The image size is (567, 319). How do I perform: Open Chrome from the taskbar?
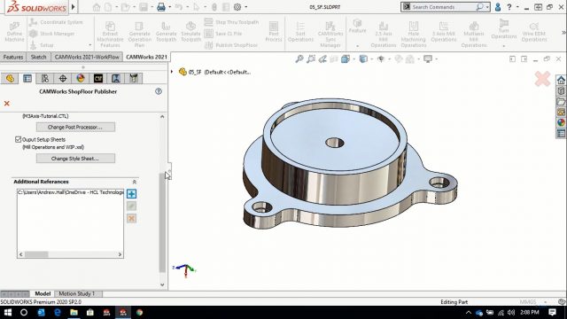[x=139, y=313]
